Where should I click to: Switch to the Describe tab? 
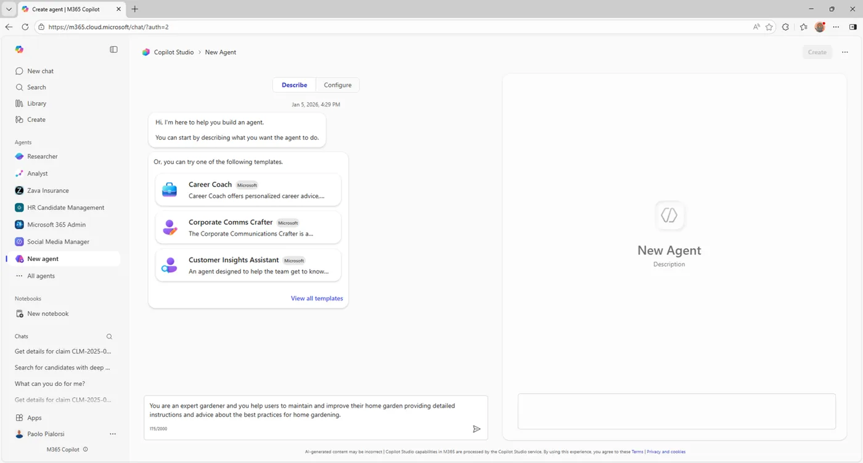(294, 85)
